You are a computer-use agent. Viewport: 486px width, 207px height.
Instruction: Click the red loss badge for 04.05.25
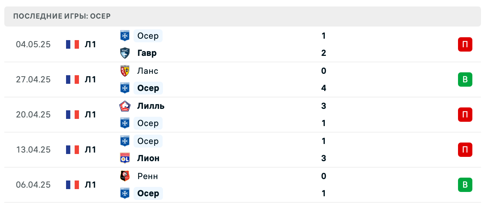click(465, 45)
